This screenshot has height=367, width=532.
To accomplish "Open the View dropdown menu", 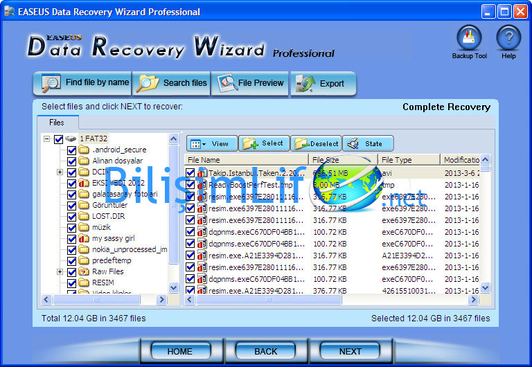I will click(x=211, y=144).
